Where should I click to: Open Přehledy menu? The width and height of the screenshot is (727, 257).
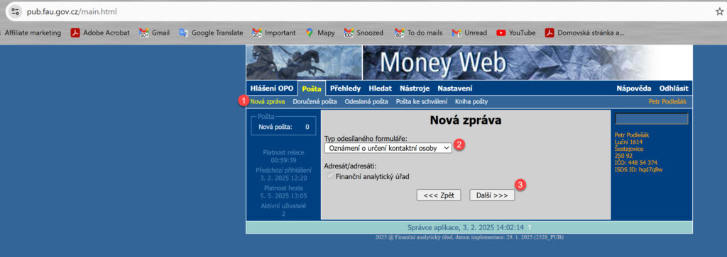coord(346,88)
